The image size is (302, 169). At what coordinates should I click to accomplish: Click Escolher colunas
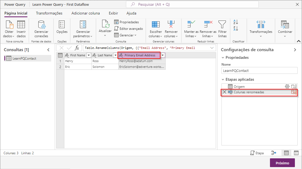(x=156, y=29)
